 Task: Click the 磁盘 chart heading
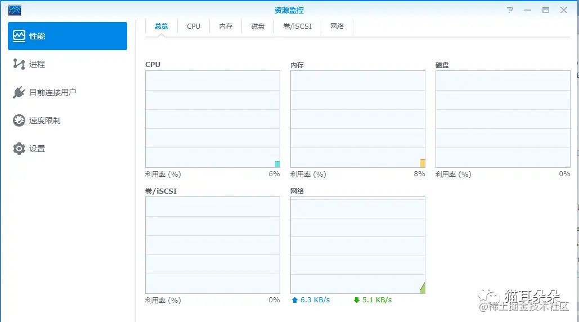[442, 65]
